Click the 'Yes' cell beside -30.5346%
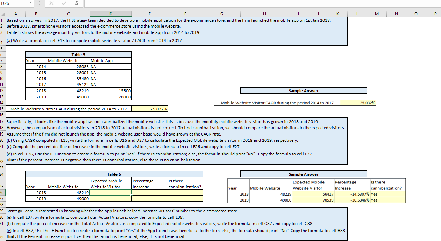This screenshot has height=241, width=441. 388,200
